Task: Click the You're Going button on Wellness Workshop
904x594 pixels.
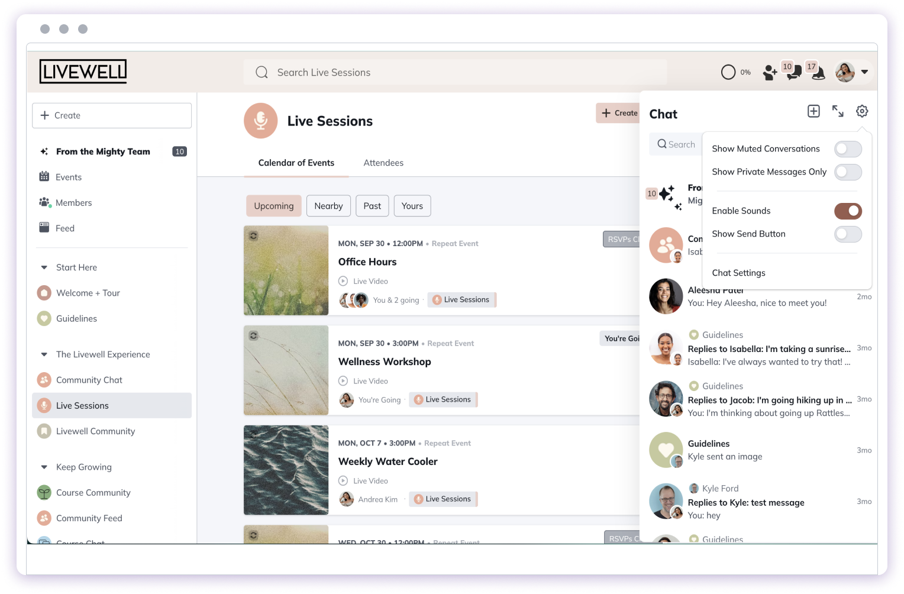Action: pos(620,338)
